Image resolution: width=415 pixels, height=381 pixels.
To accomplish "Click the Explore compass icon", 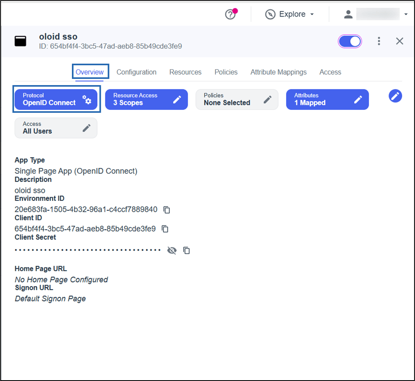I will coord(270,14).
